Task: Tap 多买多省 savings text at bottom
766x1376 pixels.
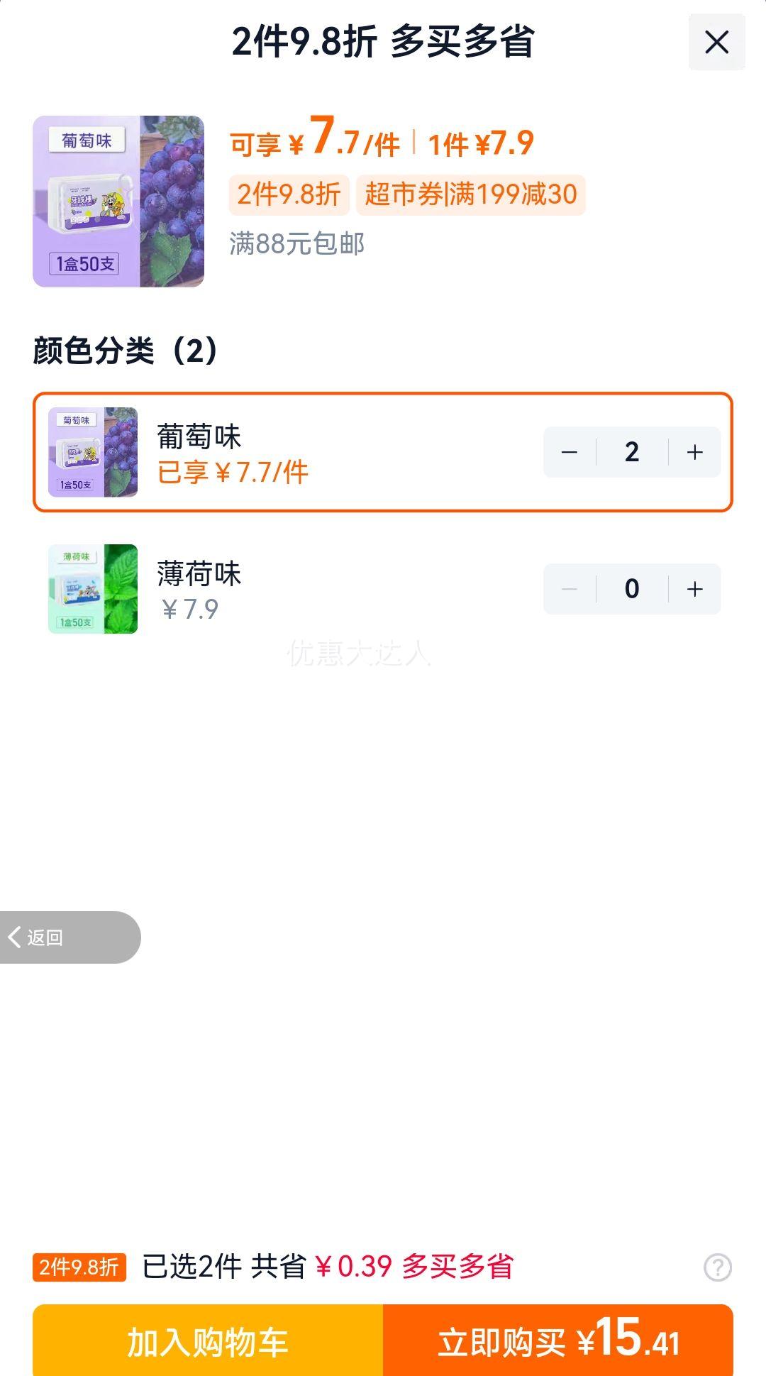Action: (x=457, y=1267)
